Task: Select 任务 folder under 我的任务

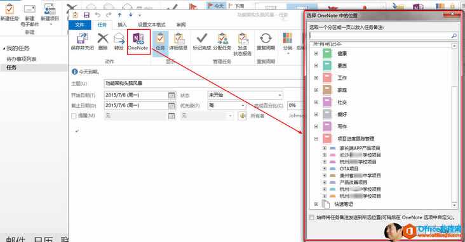Action: (11, 67)
